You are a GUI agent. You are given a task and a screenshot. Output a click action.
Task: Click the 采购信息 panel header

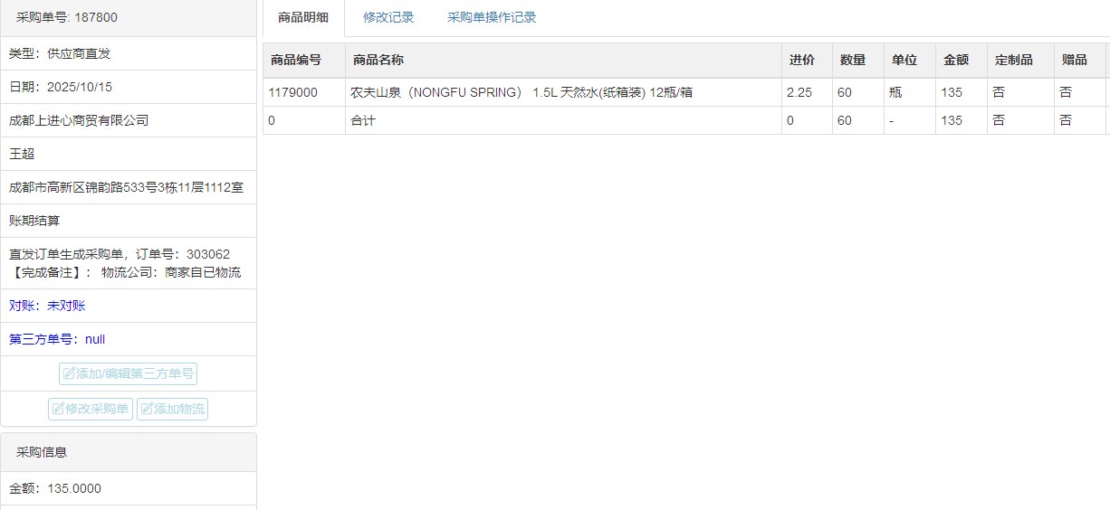(x=42, y=452)
